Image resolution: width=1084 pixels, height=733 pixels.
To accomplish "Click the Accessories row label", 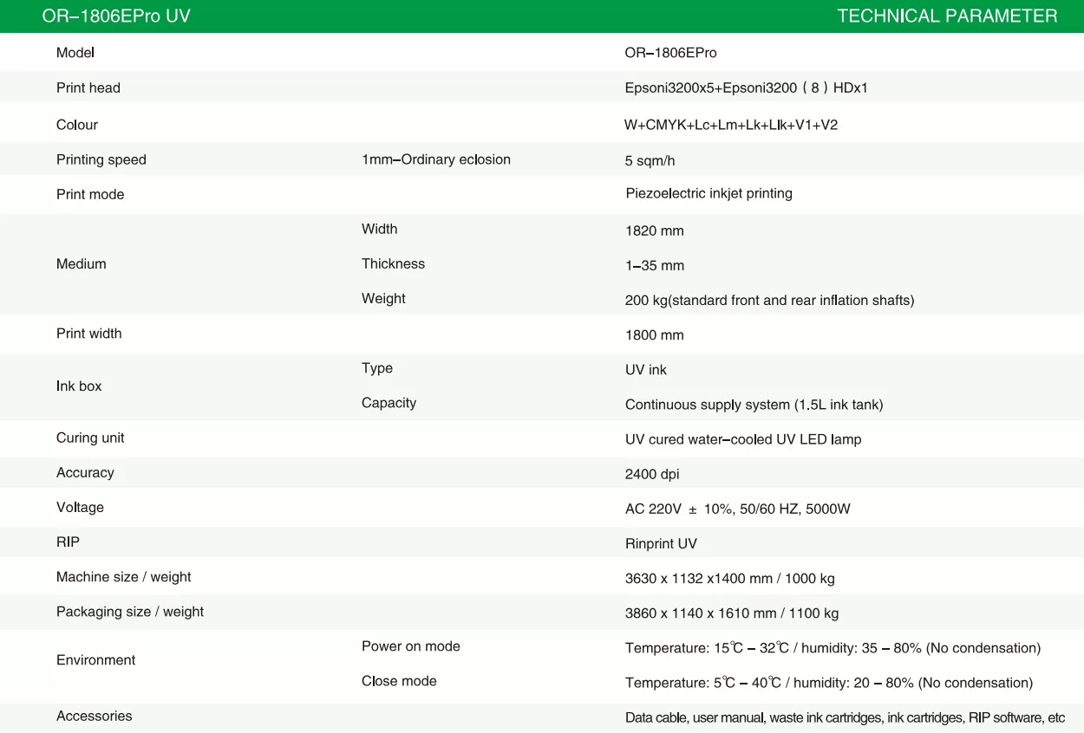I will pos(95,716).
